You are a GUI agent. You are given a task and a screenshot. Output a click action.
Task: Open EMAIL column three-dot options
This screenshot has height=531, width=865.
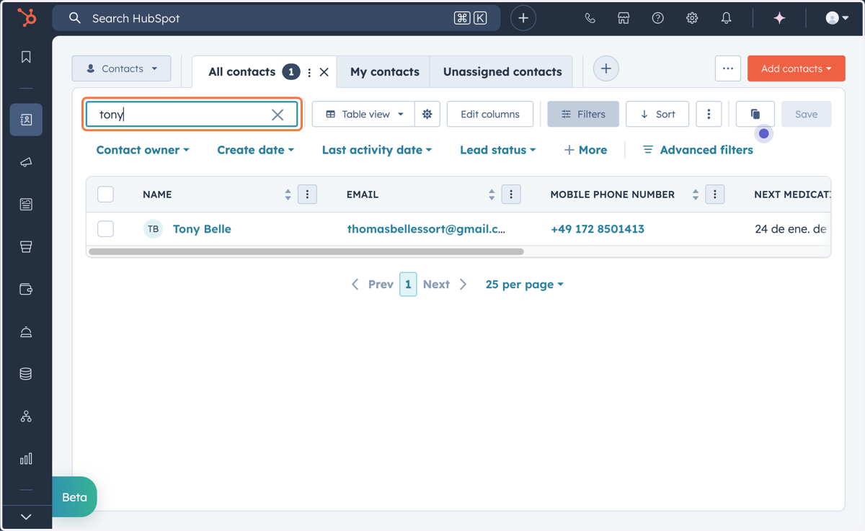pos(511,195)
